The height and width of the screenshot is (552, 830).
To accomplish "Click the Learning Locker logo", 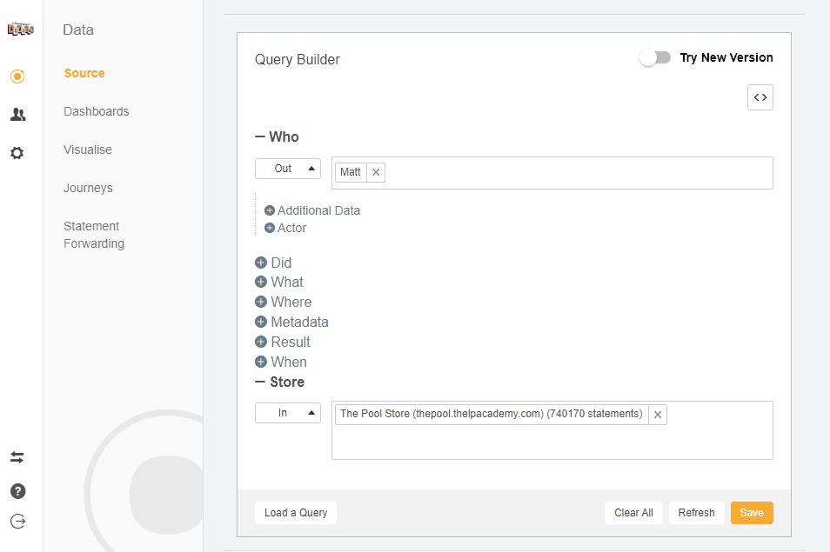I will 19,28.
